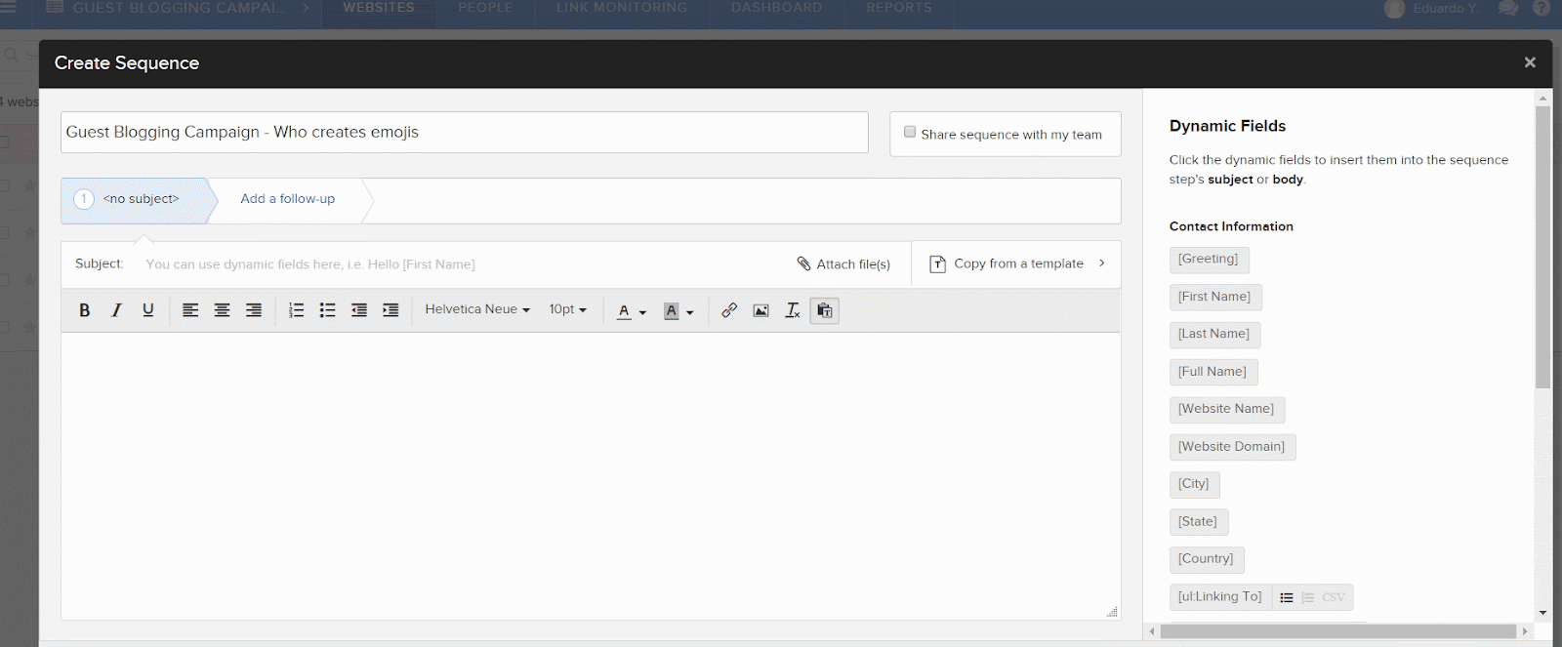Click the user avatar for Eduardo
Viewport: 1562px width, 647px height.
1394,8
